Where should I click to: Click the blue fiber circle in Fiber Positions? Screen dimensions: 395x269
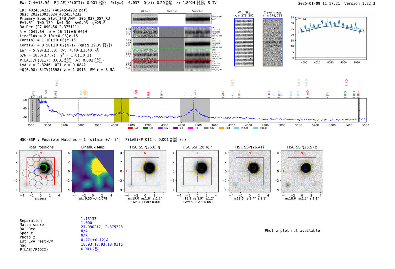[x=37, y=172]
